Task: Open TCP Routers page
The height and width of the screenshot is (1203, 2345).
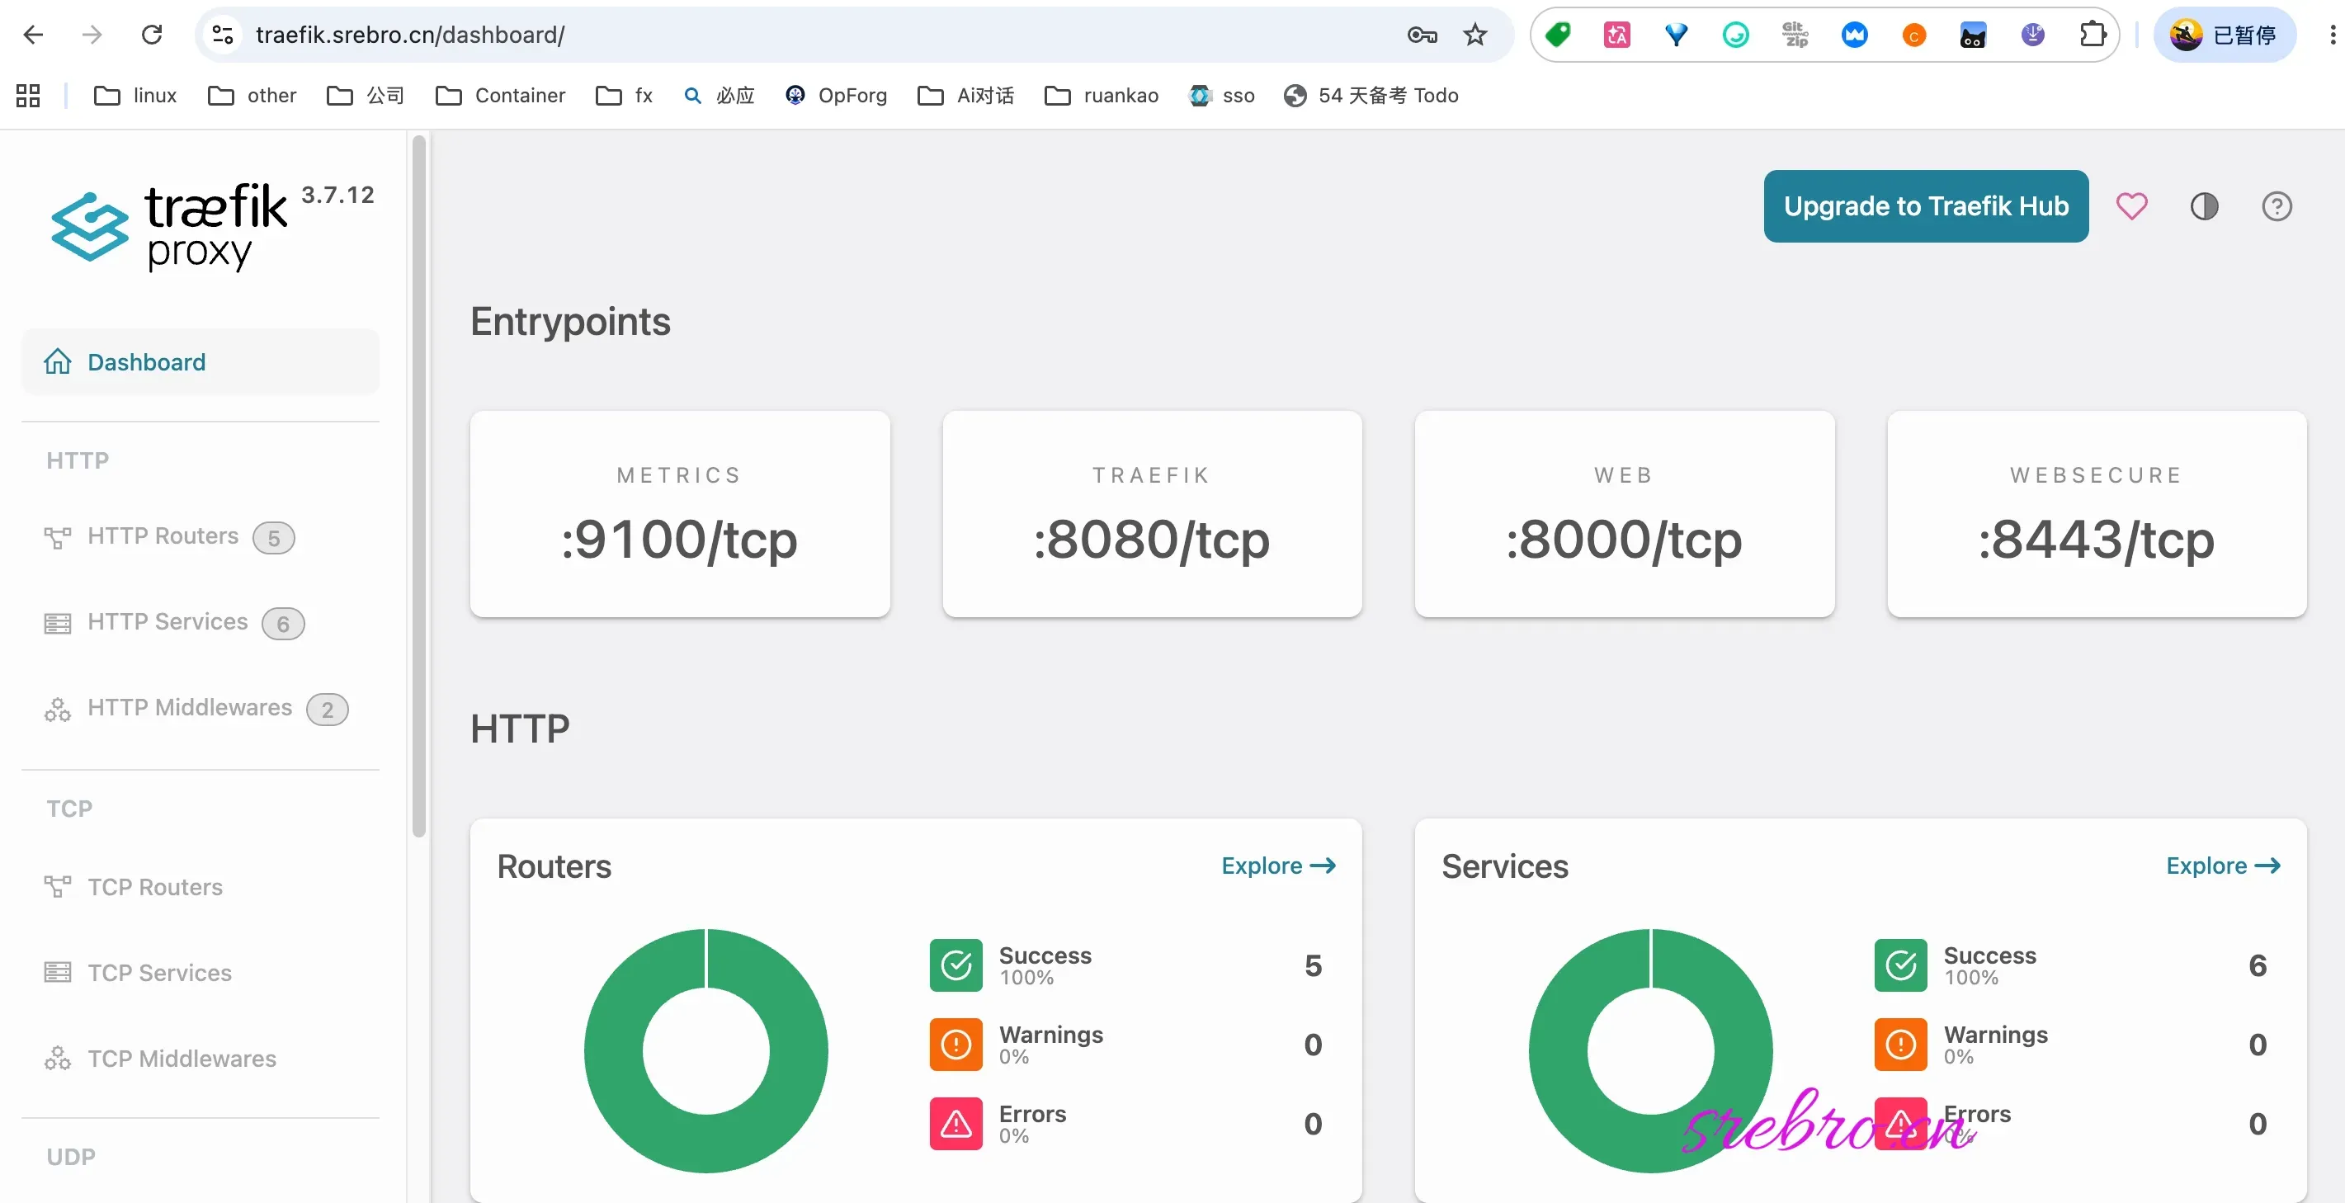Action: tap(133, 887)
